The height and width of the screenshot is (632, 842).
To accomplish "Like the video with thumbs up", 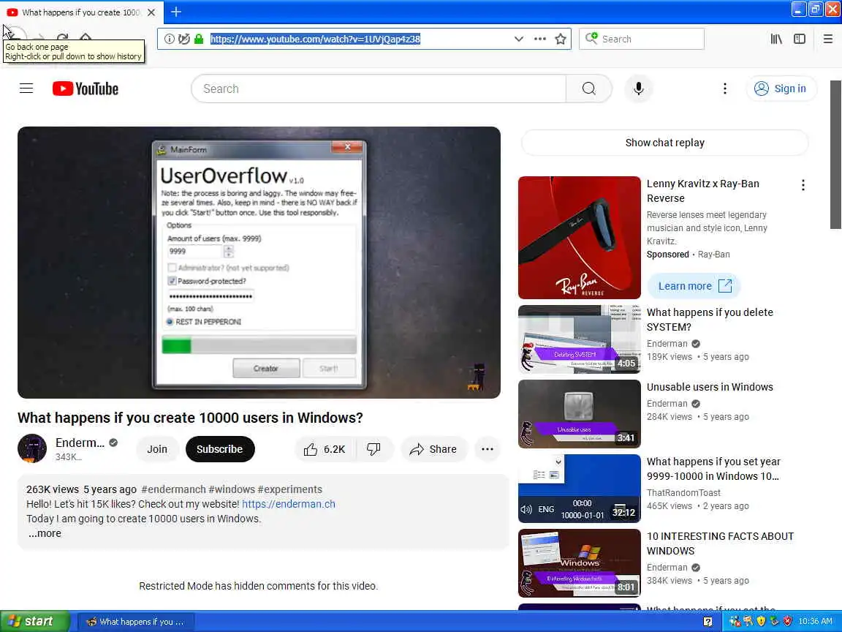I will tap(325, 448).
